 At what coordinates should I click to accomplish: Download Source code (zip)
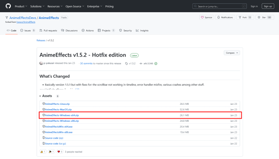(x=54, y=138)
